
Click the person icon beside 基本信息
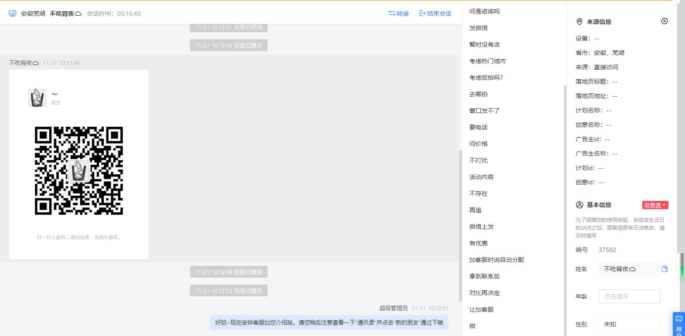coord(579,205)
